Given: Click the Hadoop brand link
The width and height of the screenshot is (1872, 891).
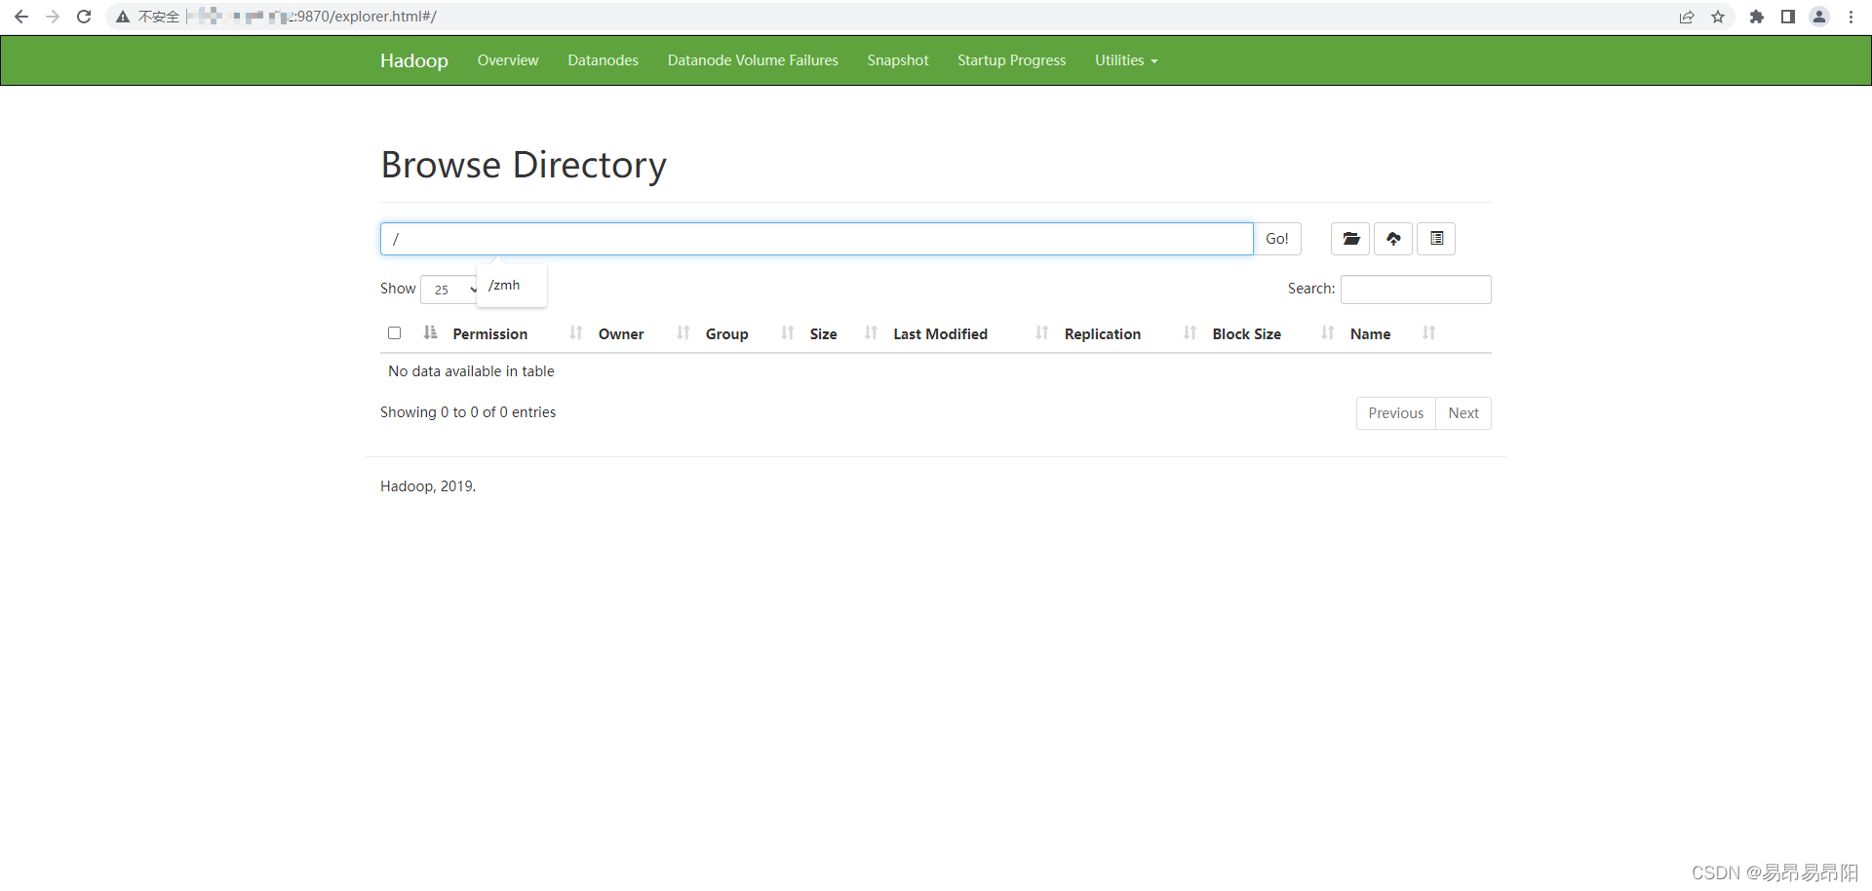Looking at the screenshot, I should coord(414,60).
